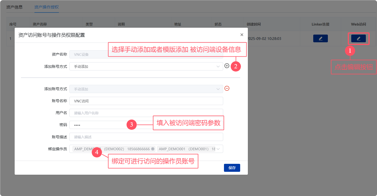
Task: Switch to the 资产信息 tab
Action: [14, 7]
